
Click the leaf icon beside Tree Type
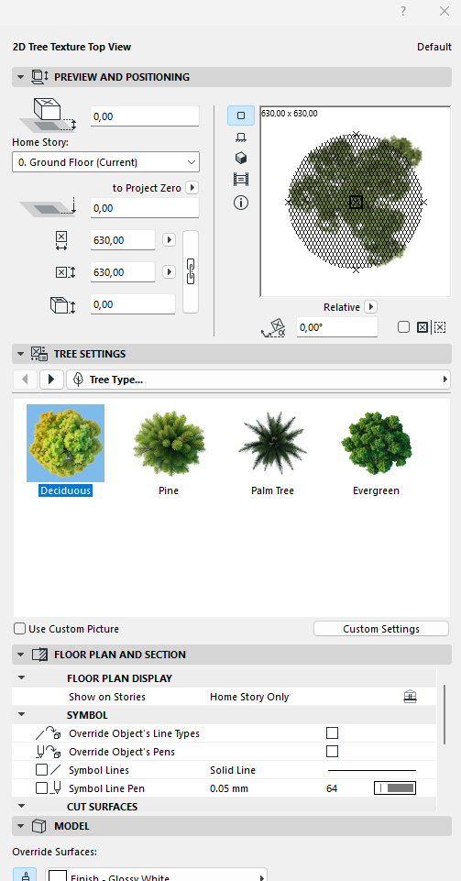[78, 380]
